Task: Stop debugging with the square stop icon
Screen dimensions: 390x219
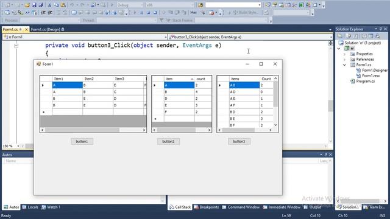Action: (148, 12)
